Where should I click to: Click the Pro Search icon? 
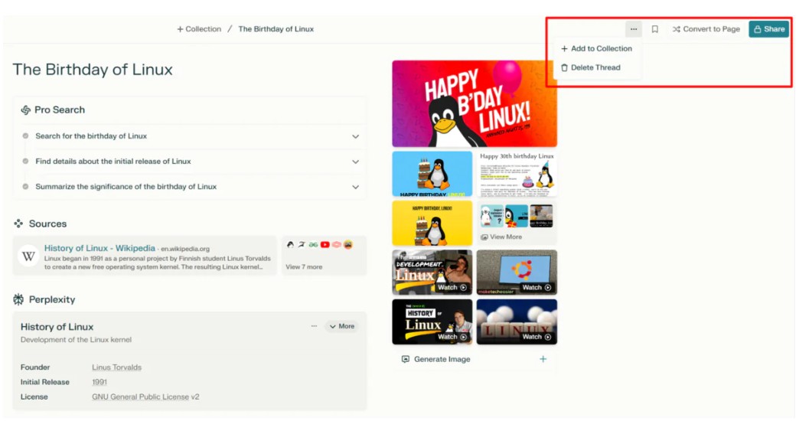pos(25,110)
